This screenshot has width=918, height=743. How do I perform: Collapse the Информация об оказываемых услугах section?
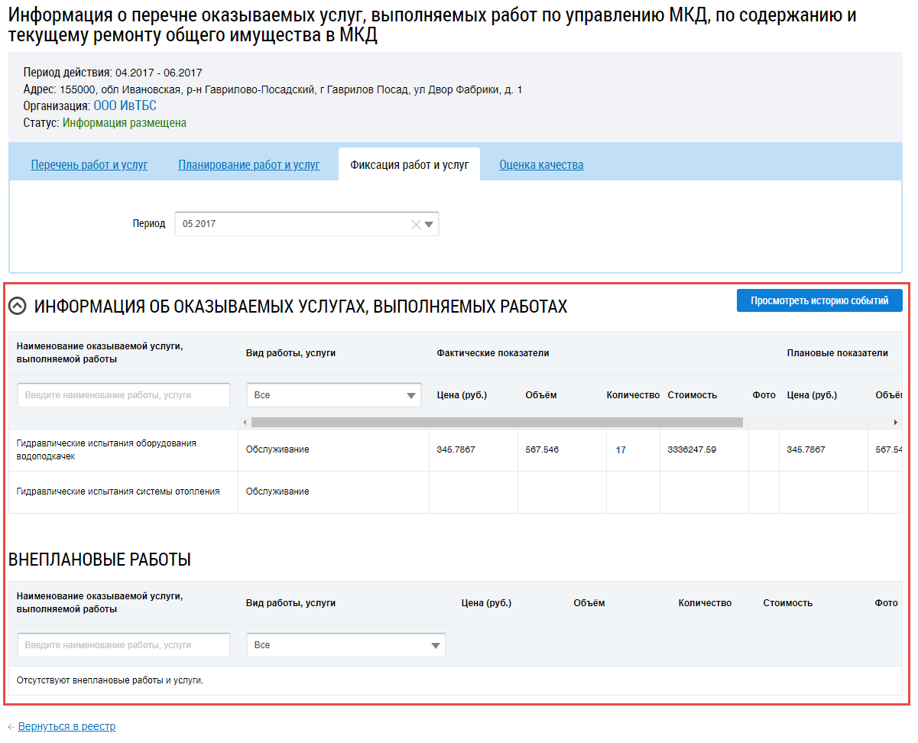pyautogui.click(x=17, y=307)
